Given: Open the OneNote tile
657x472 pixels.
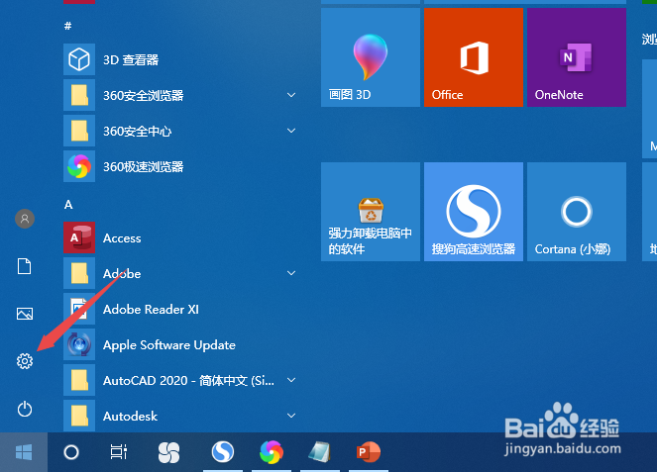Looking at the screenshot, I should tap(577, 57).
